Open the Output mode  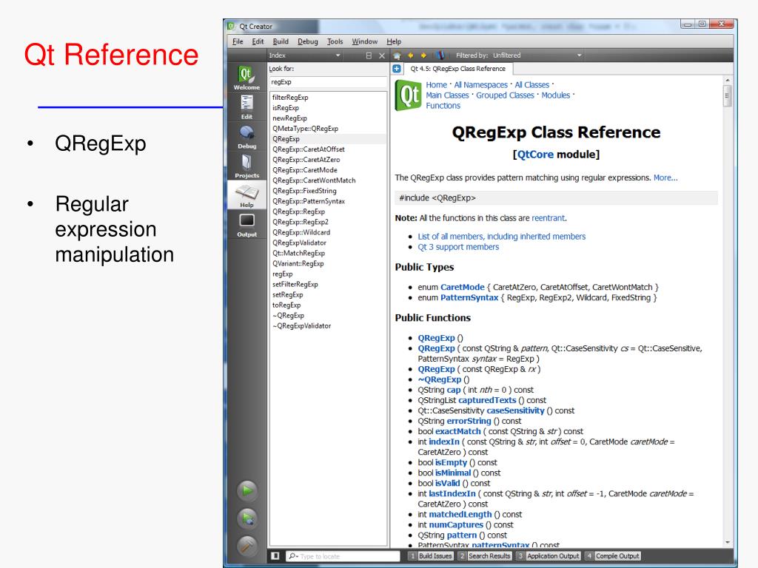(x=246, y=225)
